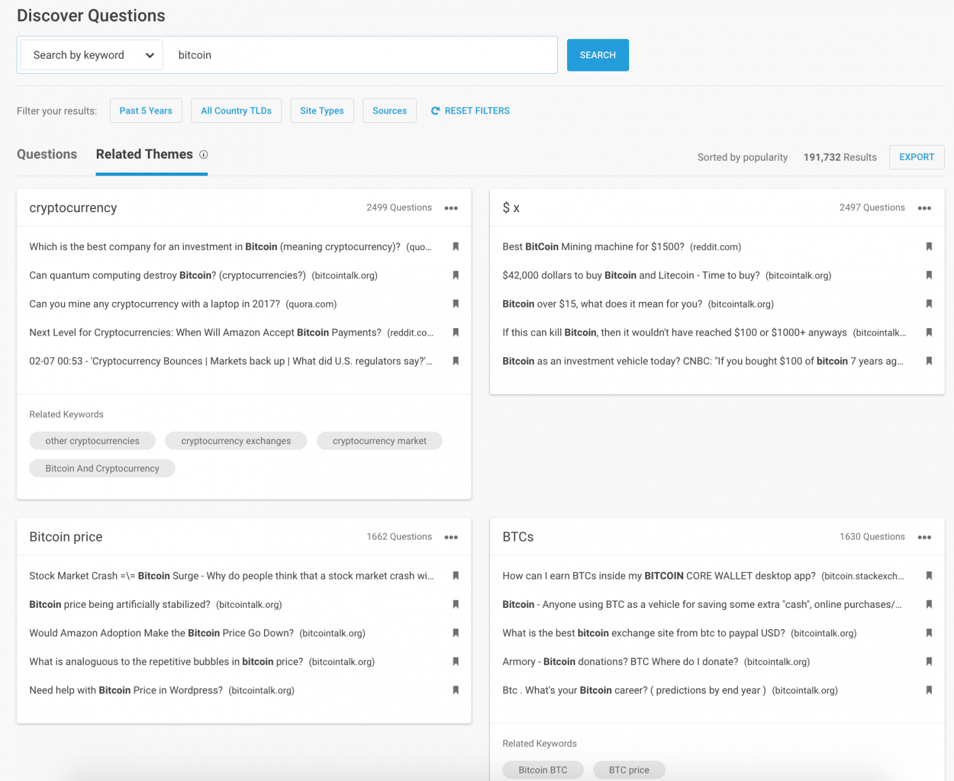
Task: Click the keyword input field containing bitcoin
Action: (360, 55)
